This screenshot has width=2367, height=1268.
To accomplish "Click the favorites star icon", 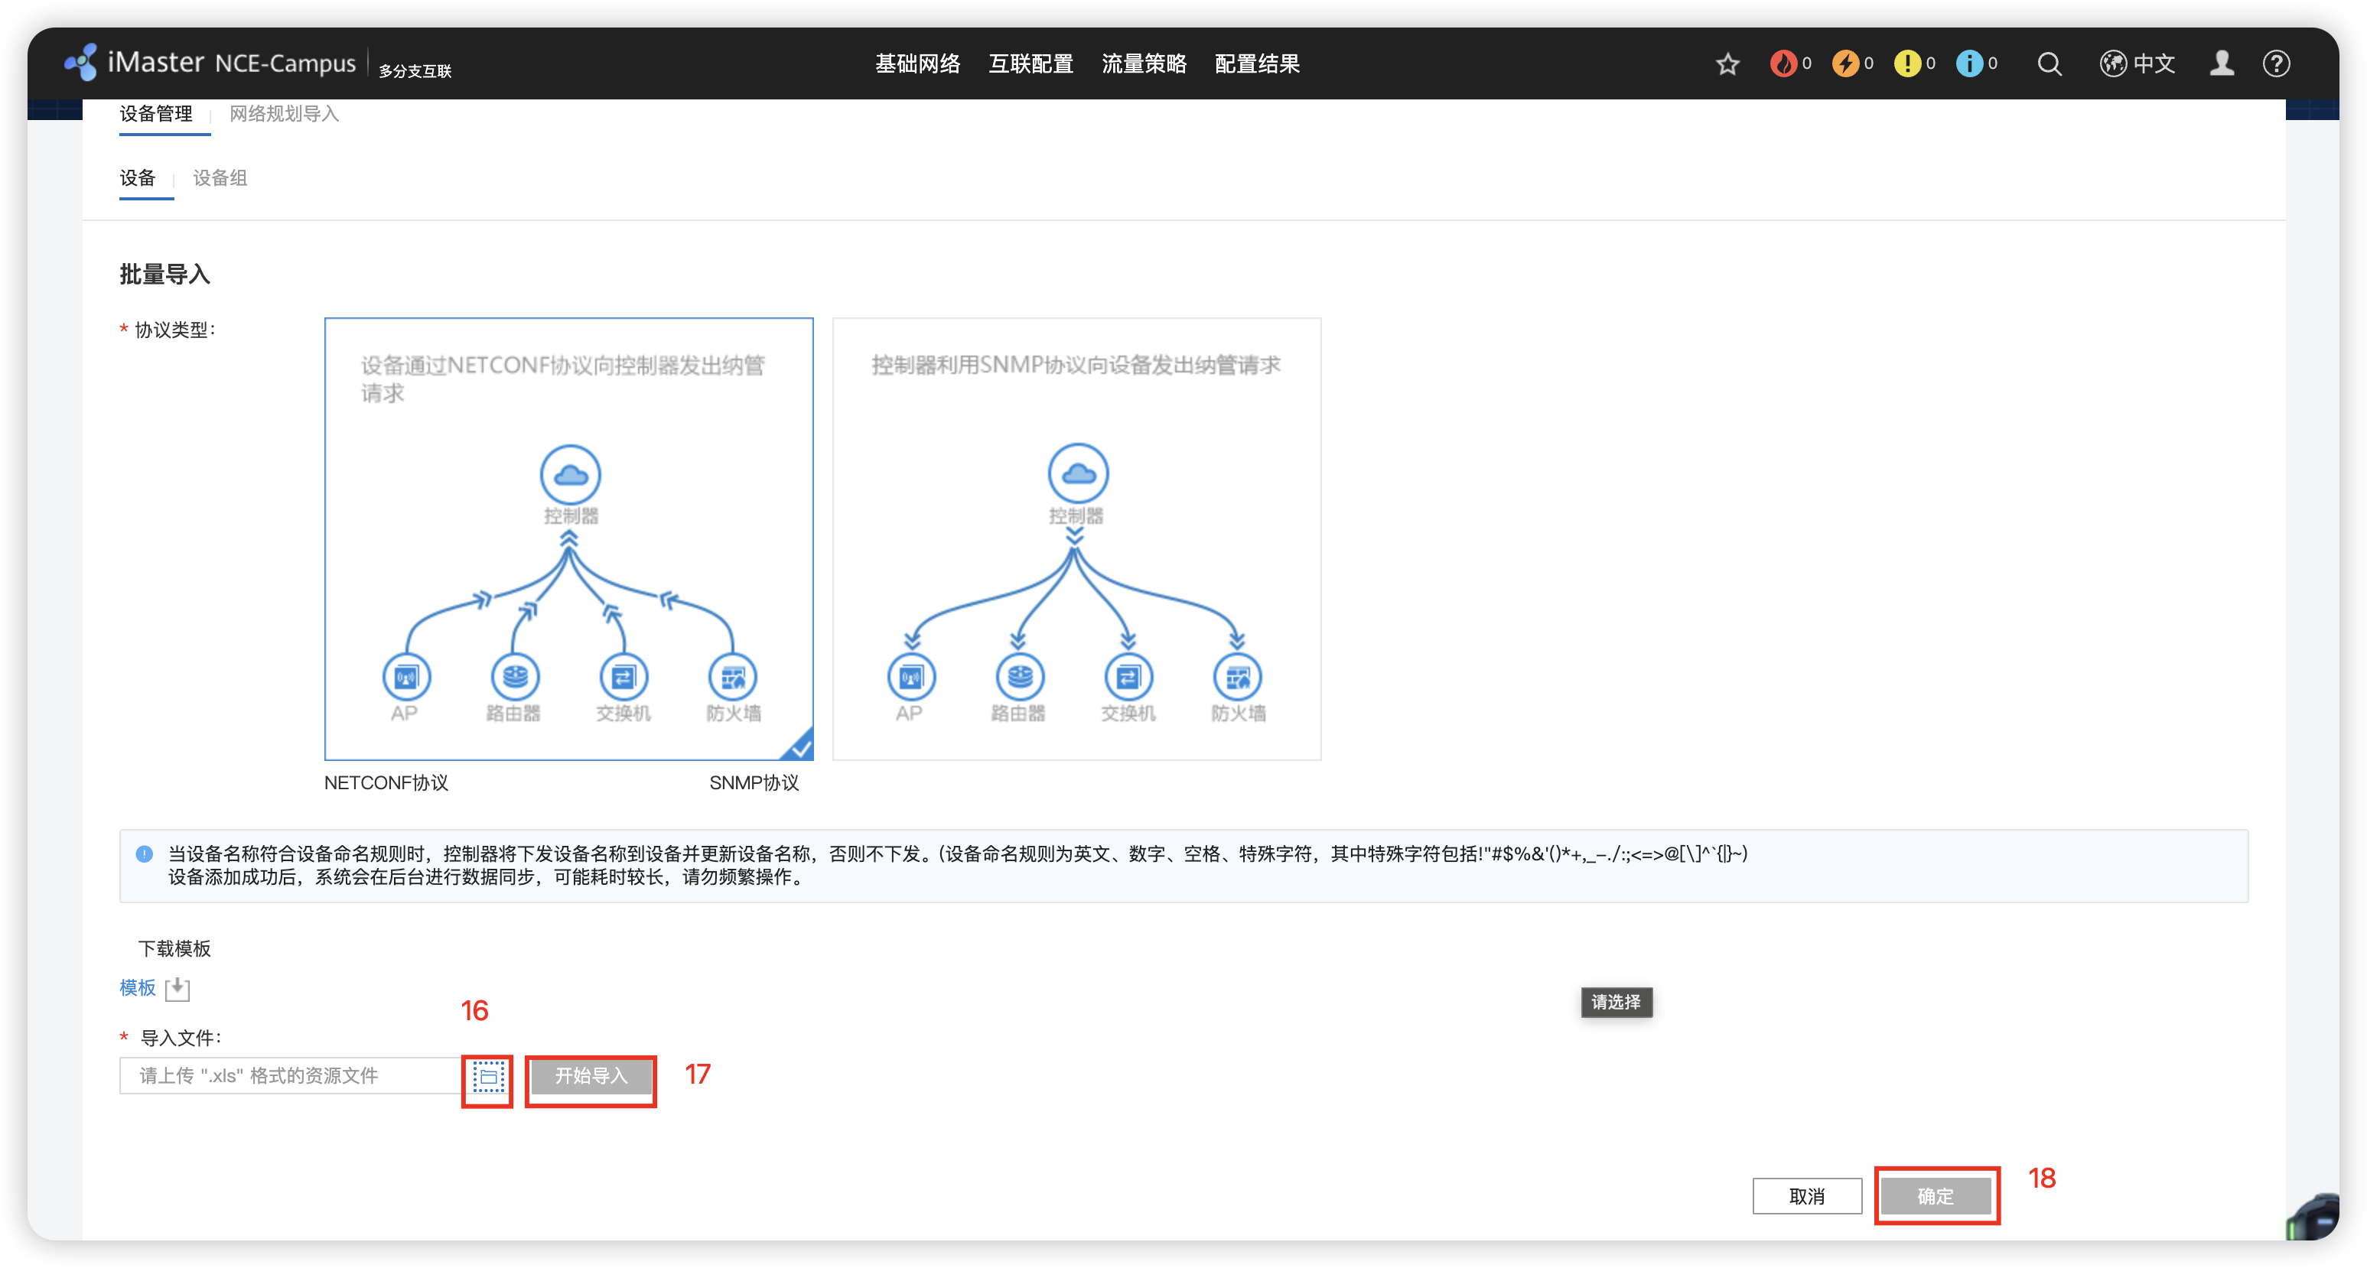I will (1727, 63).
